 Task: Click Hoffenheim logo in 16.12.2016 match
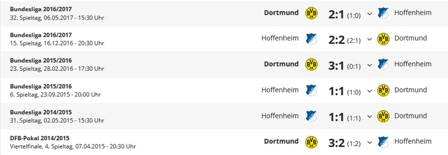[311, 39]
